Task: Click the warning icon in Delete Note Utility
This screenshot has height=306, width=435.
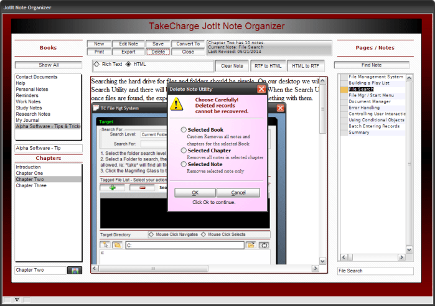Action: [176, 104]
